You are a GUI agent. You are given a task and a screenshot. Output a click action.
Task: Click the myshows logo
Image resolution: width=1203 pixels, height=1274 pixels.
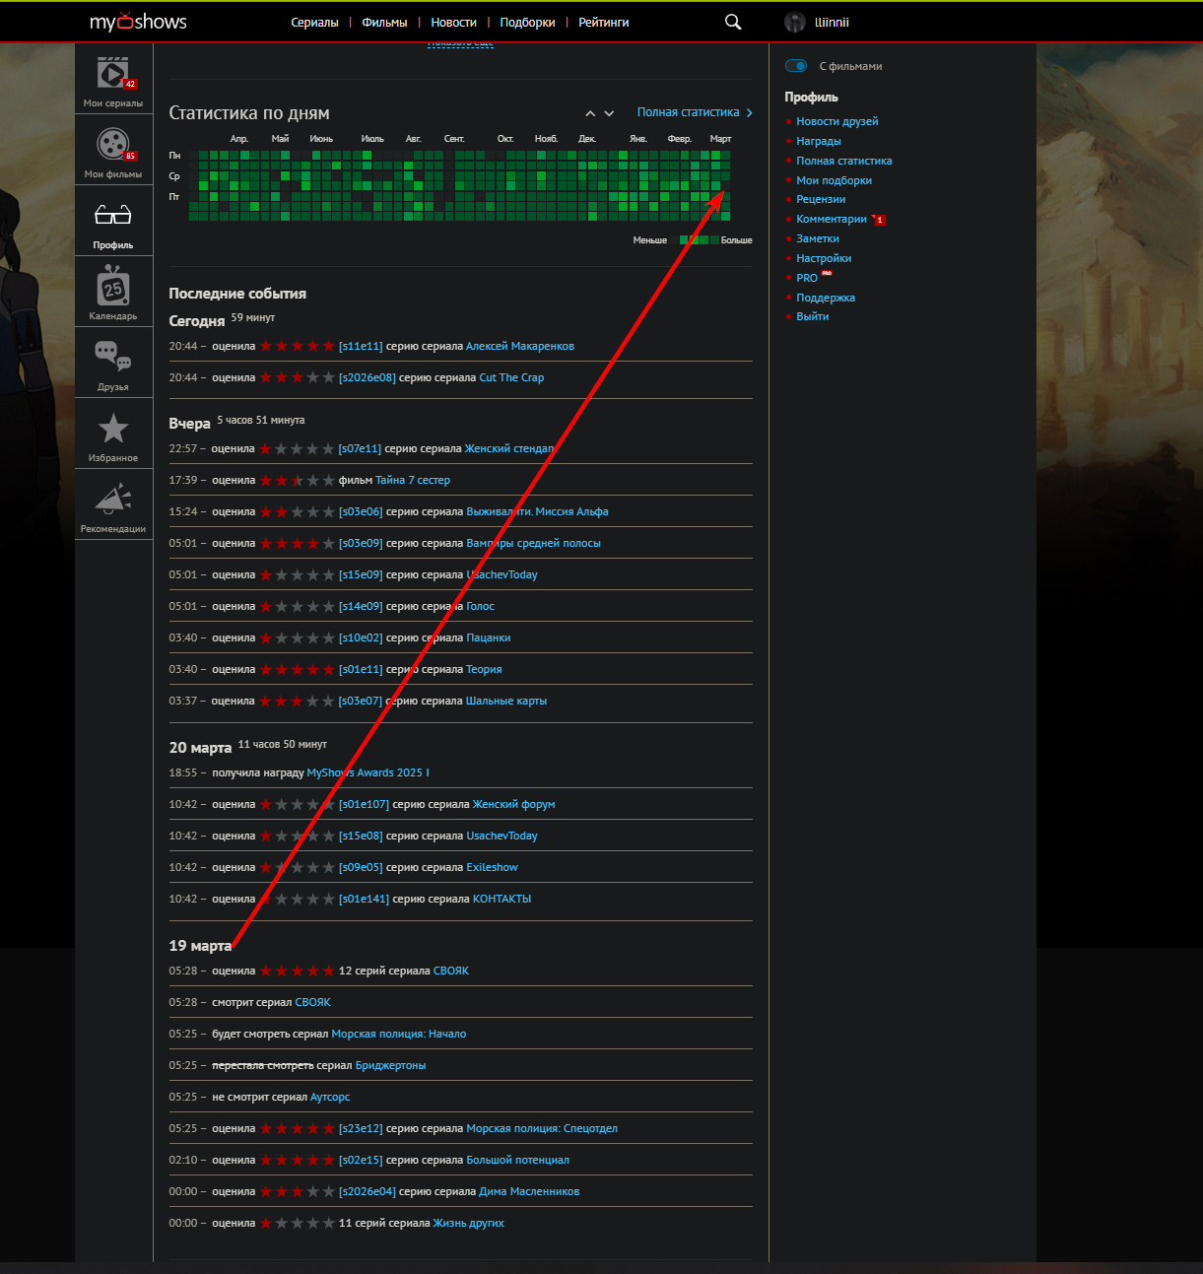tap(138, 22)
